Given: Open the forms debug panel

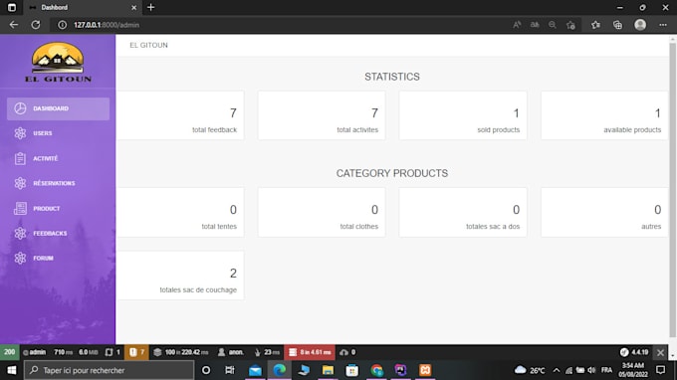Looking at the screenshot, I should coord(113,352).
